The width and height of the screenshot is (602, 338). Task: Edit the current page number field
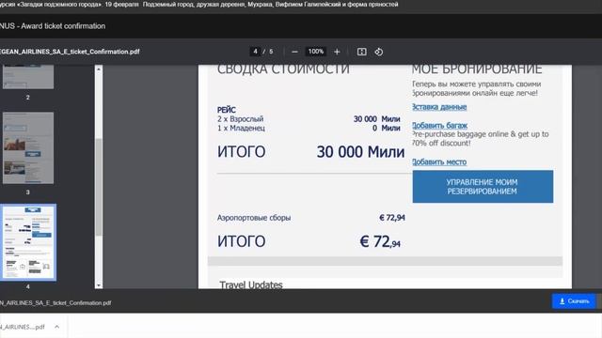[x=255, y=52]
